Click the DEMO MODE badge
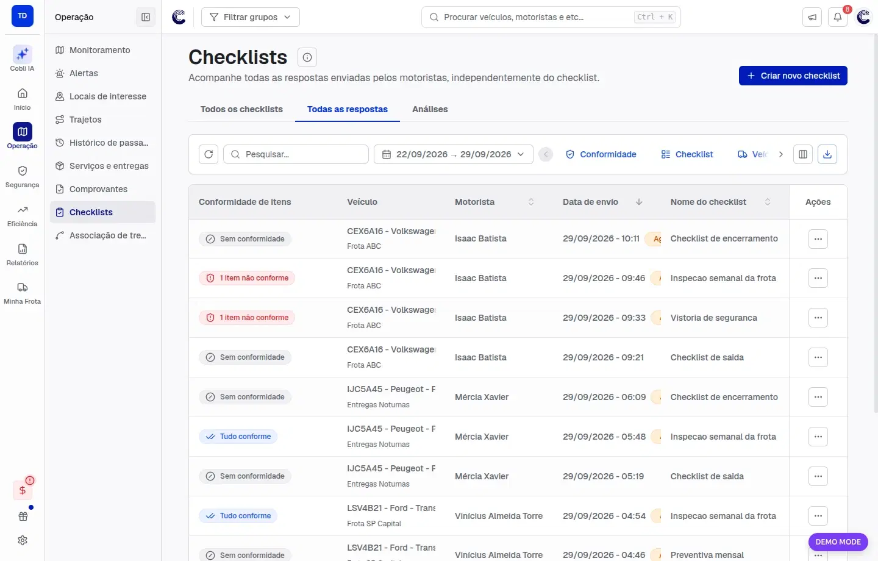The image size is (878, 561). tap(838, 541)
